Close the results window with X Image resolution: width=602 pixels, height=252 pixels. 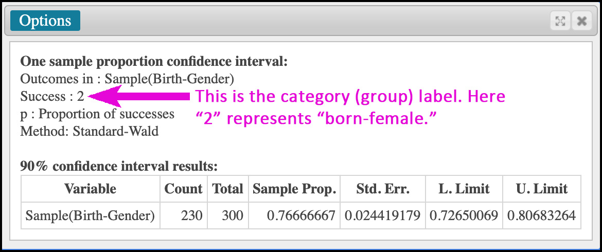pyautogui.click(x=581, y=21)
